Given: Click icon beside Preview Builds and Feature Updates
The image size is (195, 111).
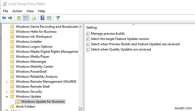Looking at the screenshot, I should [x=88, y=44].
